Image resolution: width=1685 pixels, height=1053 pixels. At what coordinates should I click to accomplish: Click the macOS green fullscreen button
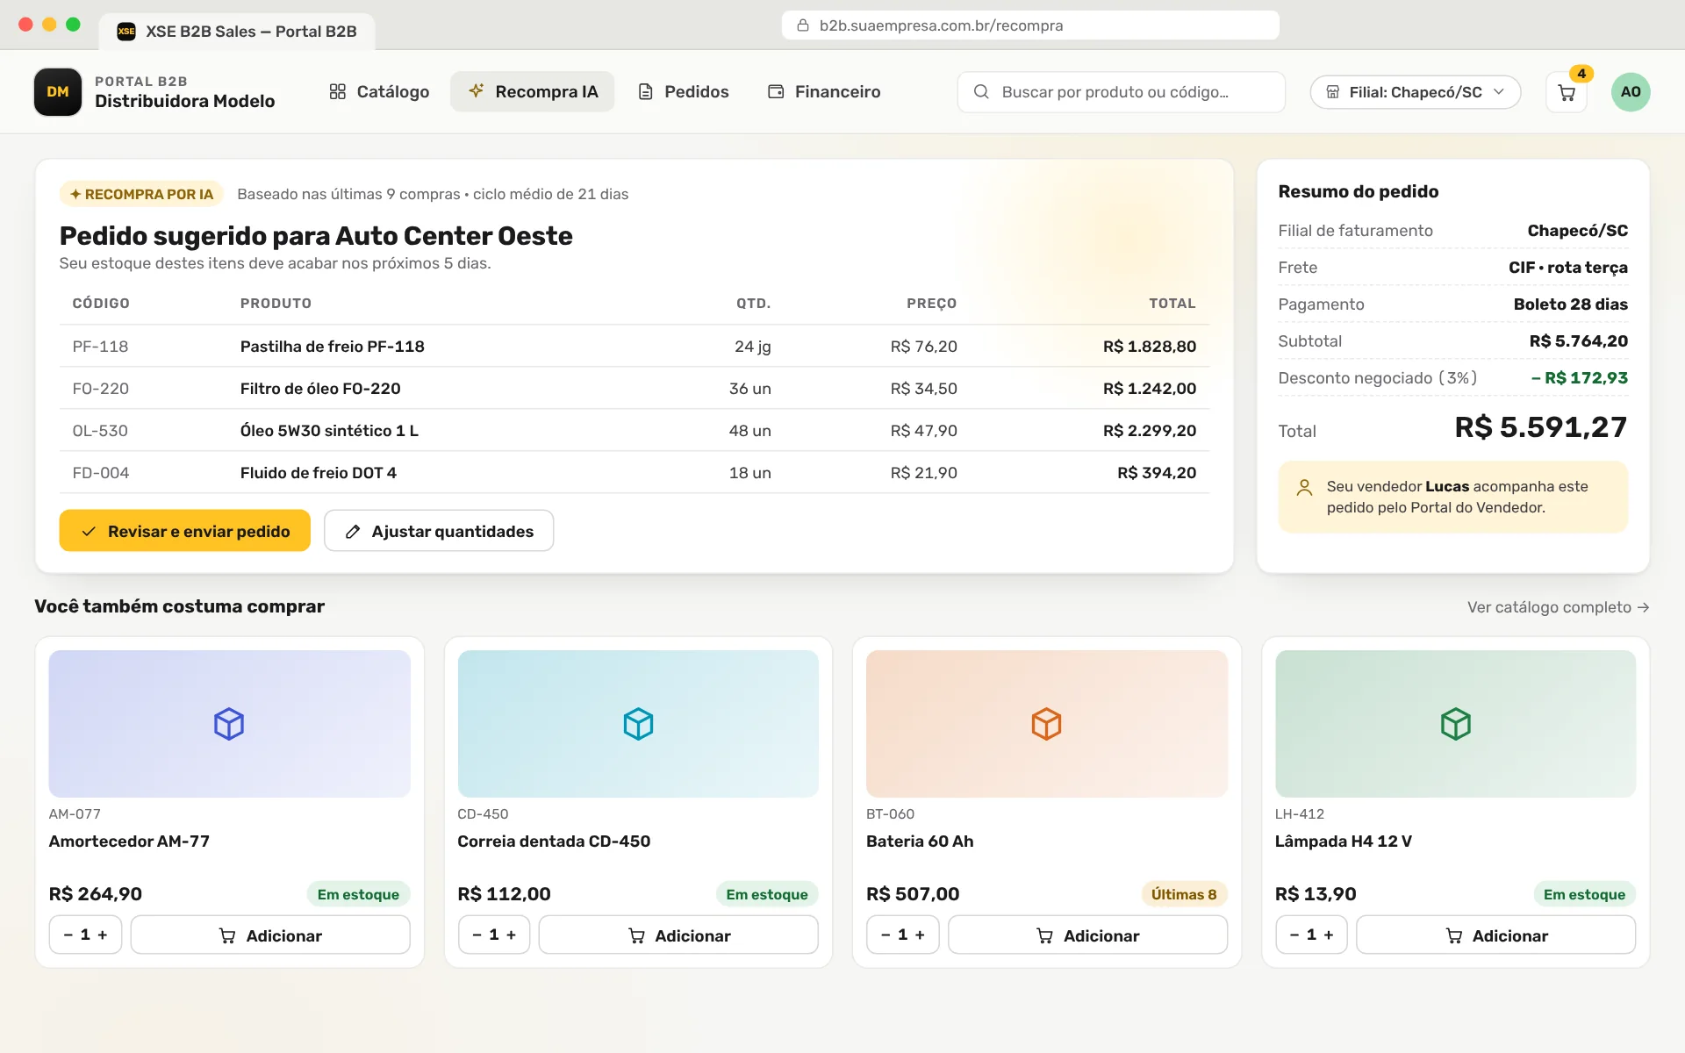73,25
